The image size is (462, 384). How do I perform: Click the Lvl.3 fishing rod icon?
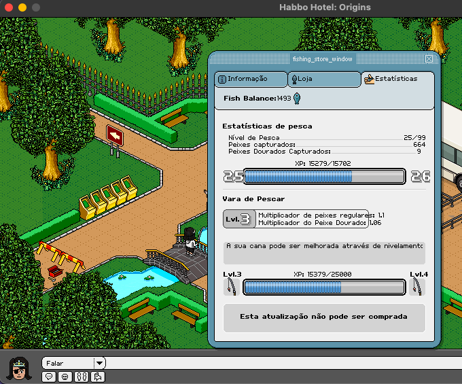(231, 287)
